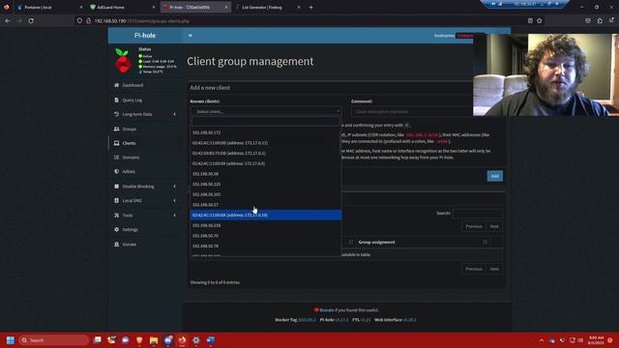Show hidden system tray icons chevron
Viewport: 619px width, 348px height.
pos(542,340)
